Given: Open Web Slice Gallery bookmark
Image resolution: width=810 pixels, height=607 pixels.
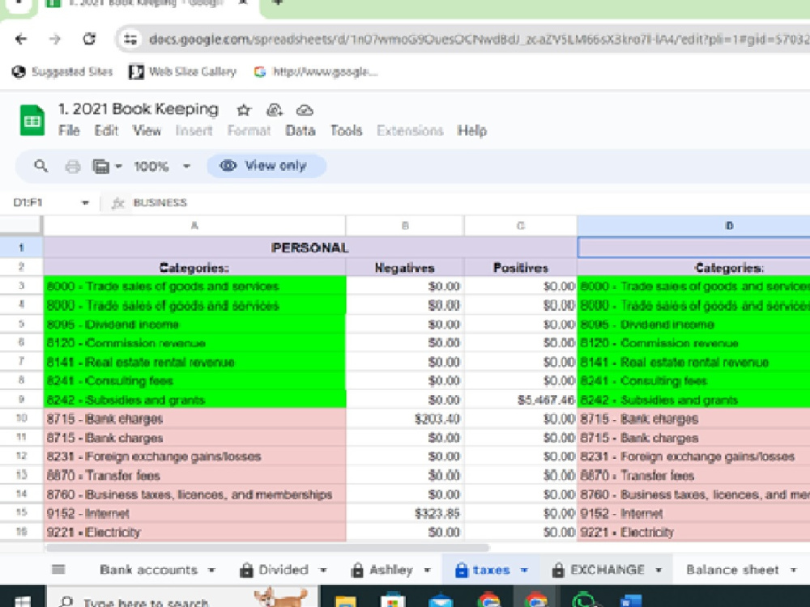Looking at the screenshot, I should (x=182, y=72).
